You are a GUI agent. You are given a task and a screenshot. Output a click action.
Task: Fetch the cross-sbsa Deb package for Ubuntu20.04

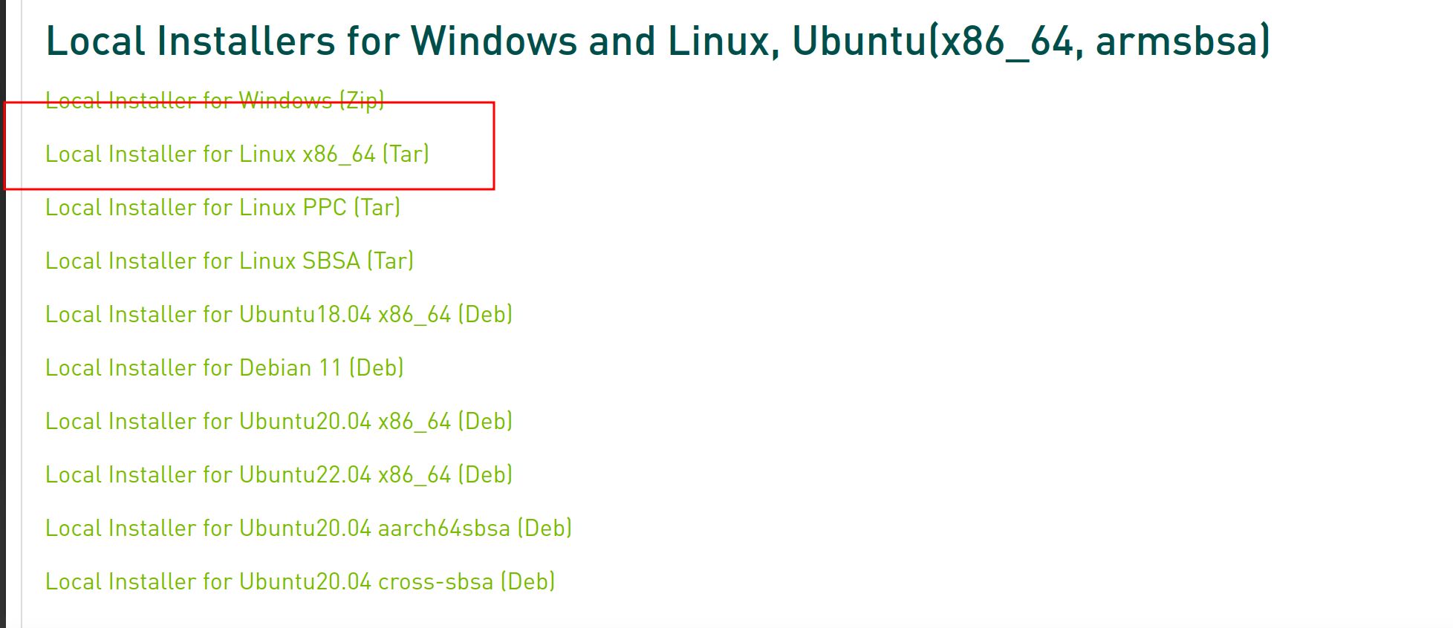300,581
